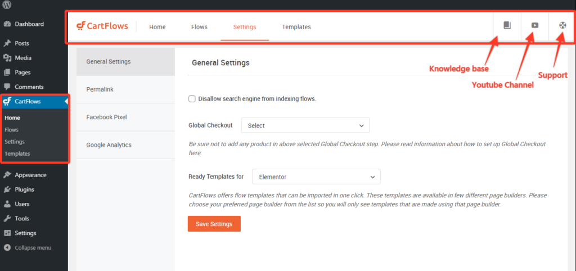
Task: Open Appearance in WordPress sidebar
Action: [31, 175]
